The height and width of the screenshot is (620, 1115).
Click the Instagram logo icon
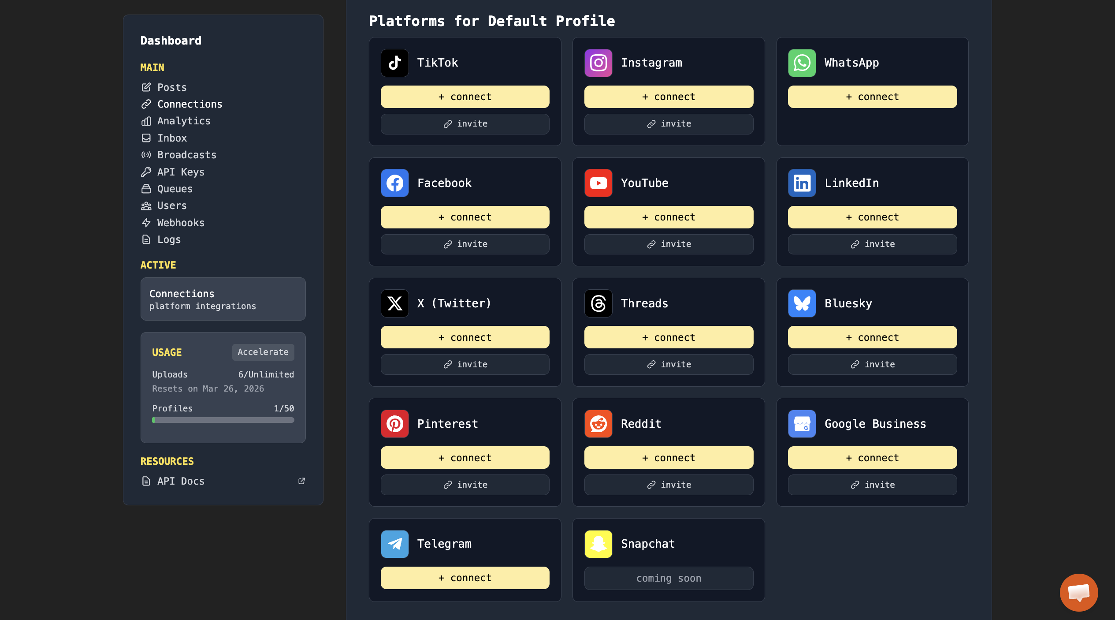(x=598, y=63)
